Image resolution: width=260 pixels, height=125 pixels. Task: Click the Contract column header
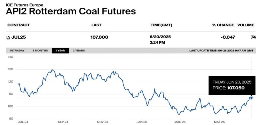tap(19, 25)
